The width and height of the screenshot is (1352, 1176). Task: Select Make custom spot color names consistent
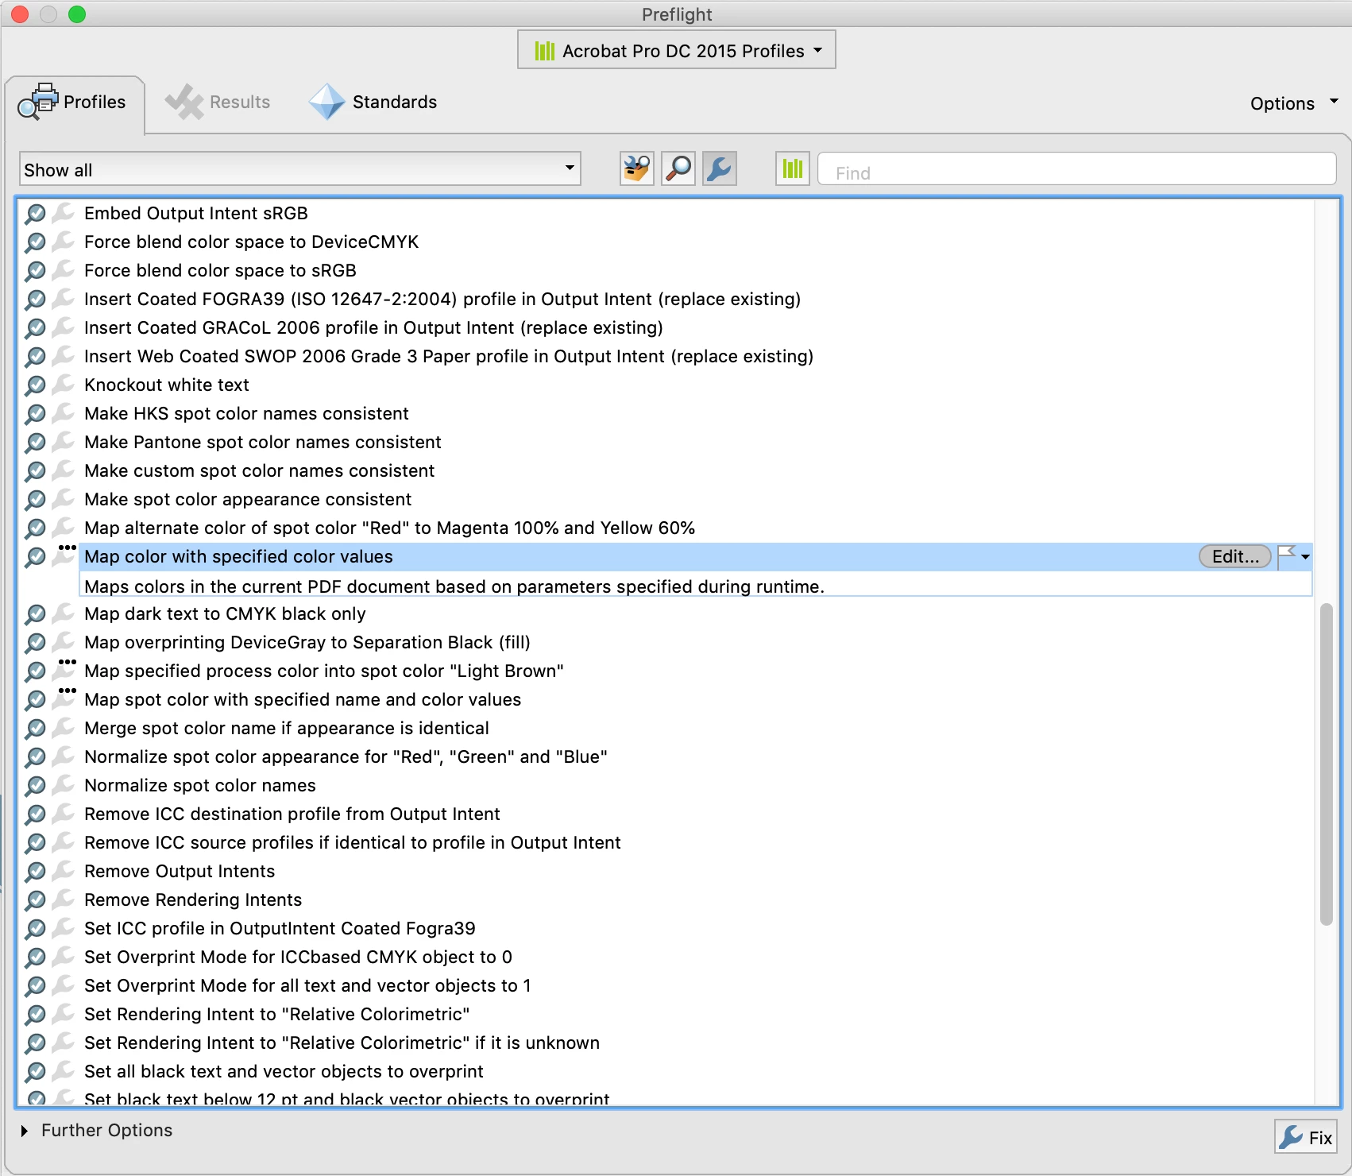click(x=259, y=470)
